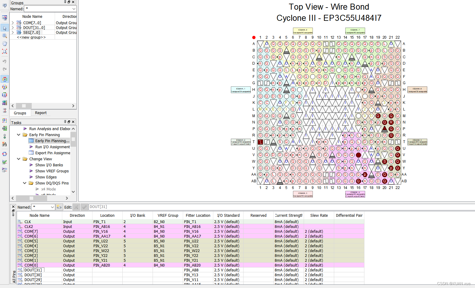Click the <<new group>> row
The image size is (475, 288).
click(x=31, y=37)
